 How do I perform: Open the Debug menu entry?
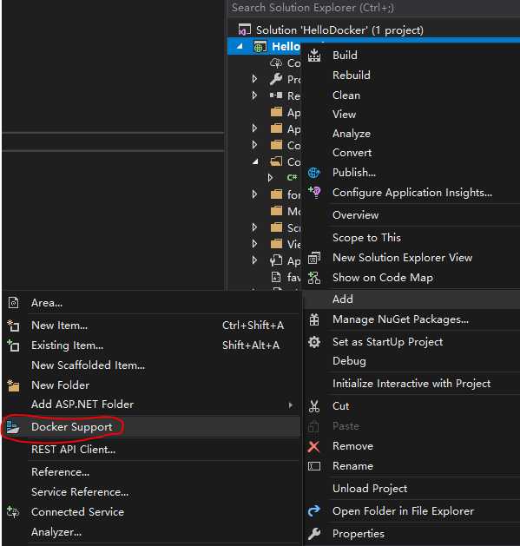[x=349, y=361]
